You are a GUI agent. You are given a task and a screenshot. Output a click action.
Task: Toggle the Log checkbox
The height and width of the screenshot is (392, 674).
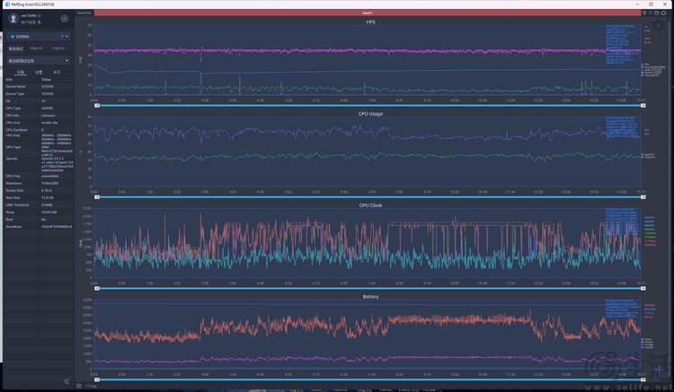point(87,386)
